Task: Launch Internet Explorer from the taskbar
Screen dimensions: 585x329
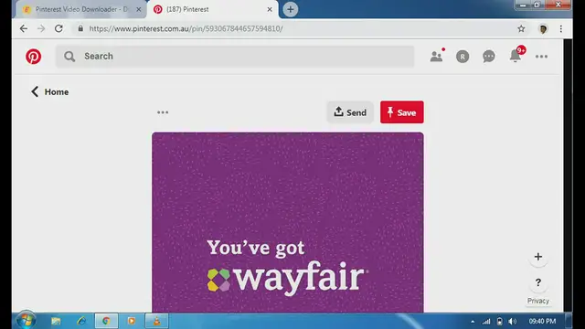Action: (81, 321)
